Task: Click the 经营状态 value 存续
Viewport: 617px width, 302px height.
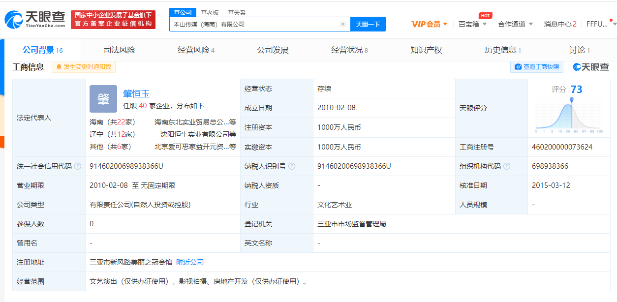Action: coord(324,89)
